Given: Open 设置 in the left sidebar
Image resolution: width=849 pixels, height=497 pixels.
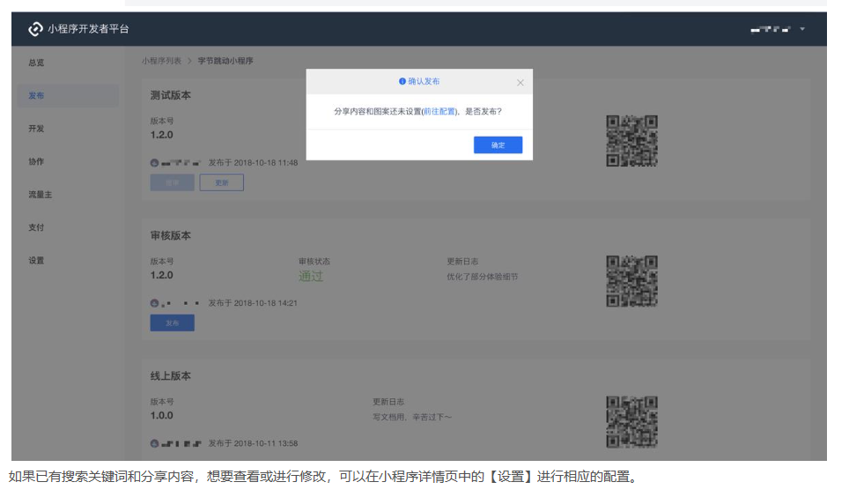Looking at the screenshot, I should click(36, 261).
